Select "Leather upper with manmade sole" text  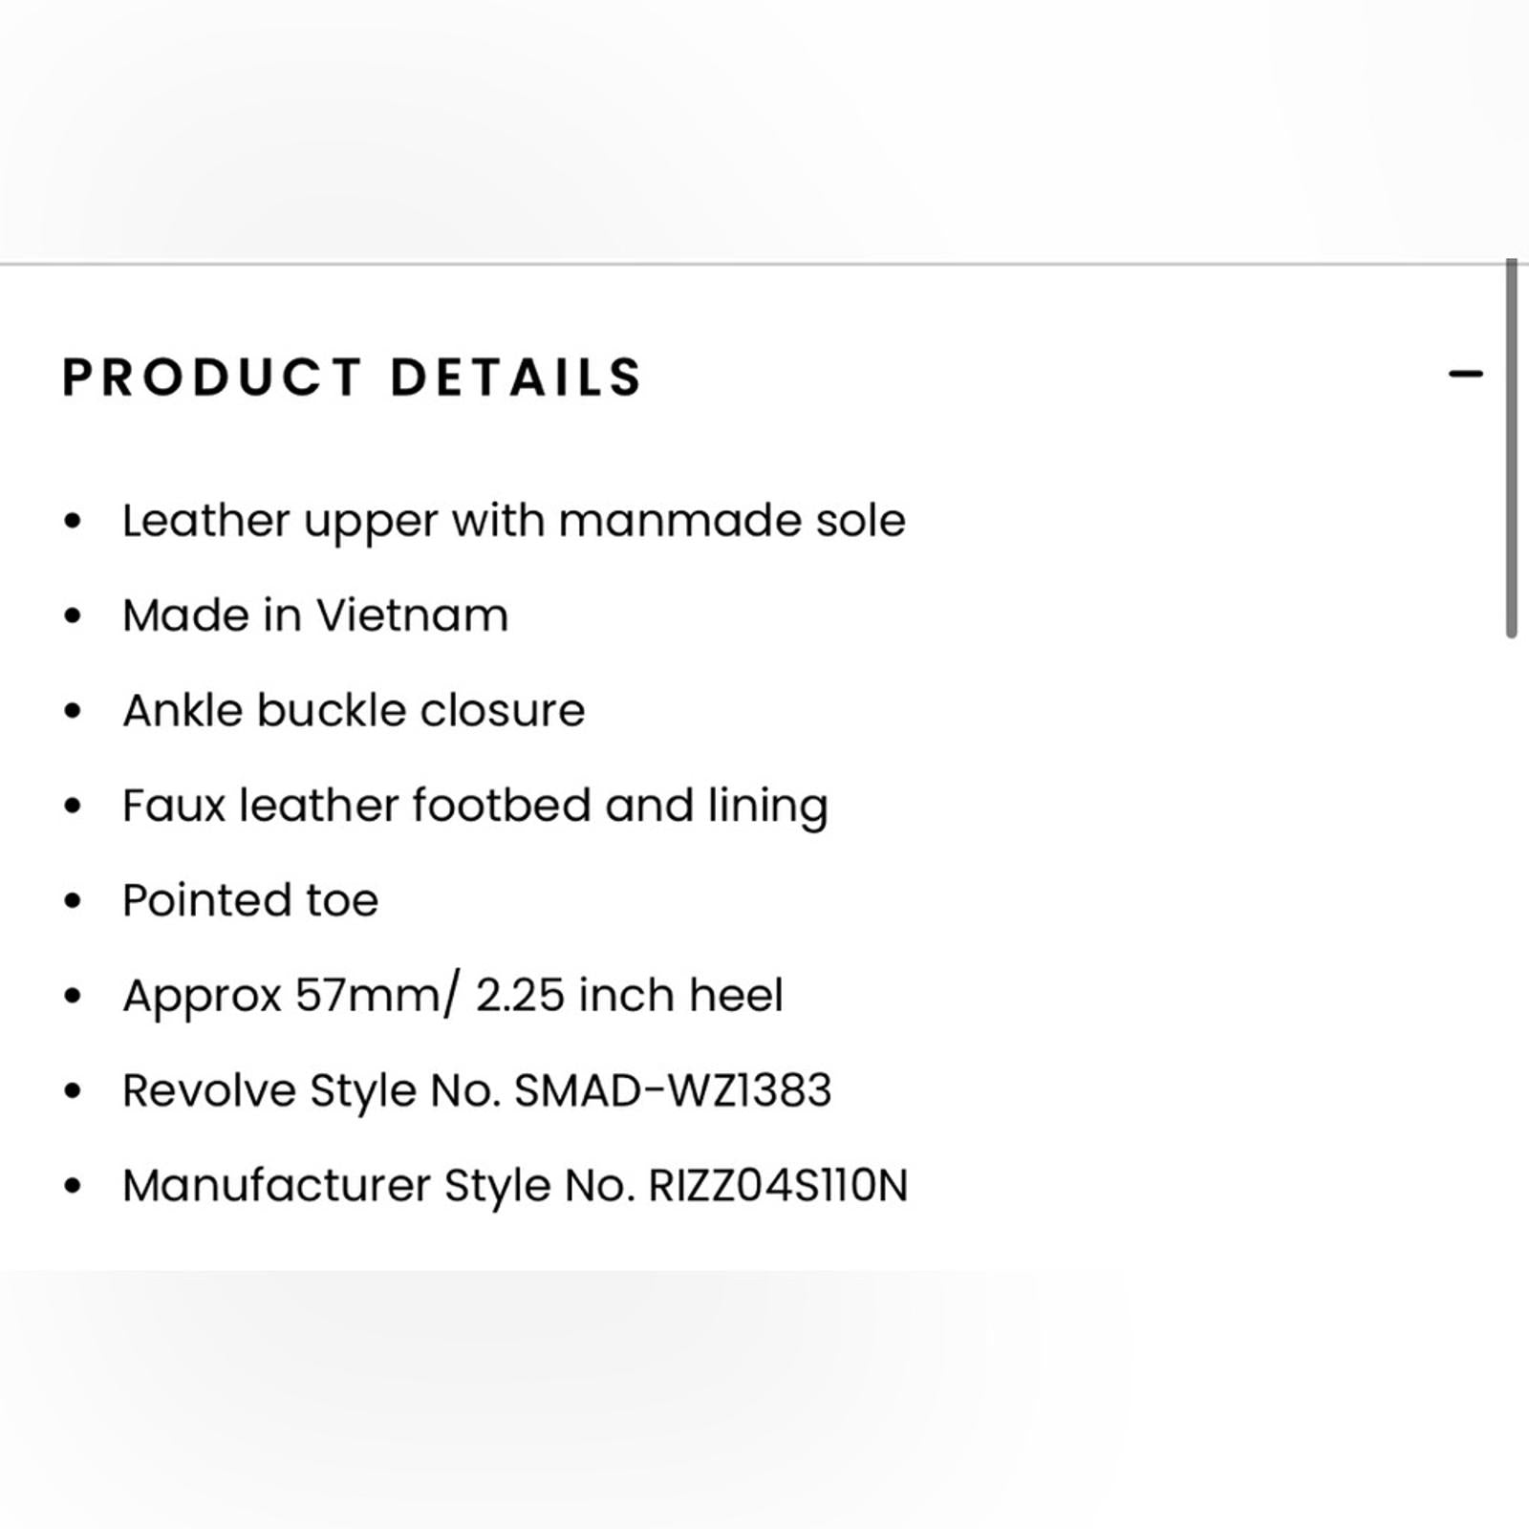pyautogui.click(x=514, y=522)
